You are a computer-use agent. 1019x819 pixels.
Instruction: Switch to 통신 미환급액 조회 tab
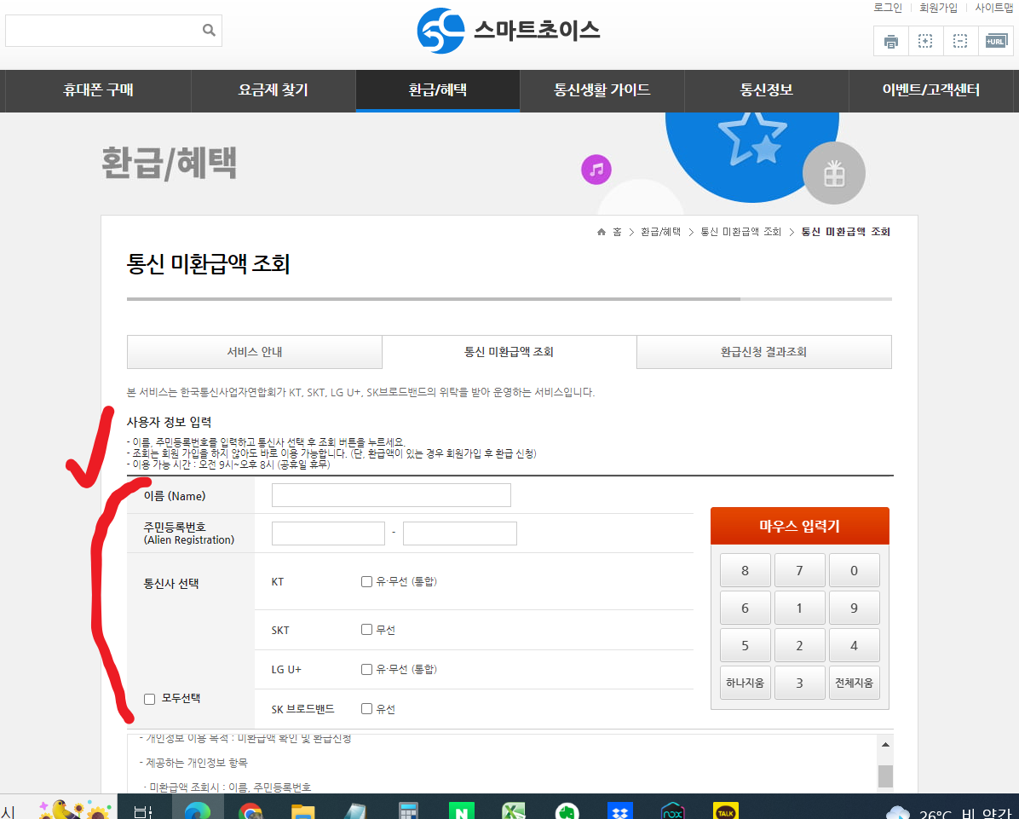point(509,352)
